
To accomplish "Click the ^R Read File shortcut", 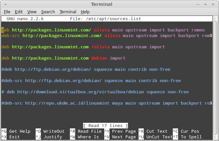I will [86, 131].
